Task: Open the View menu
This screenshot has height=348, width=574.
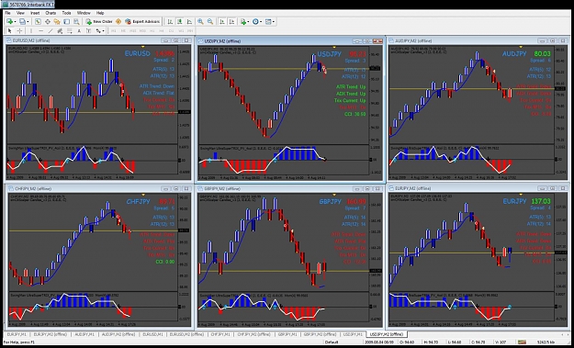Action: pyautogui.click(x=20, y=13)
